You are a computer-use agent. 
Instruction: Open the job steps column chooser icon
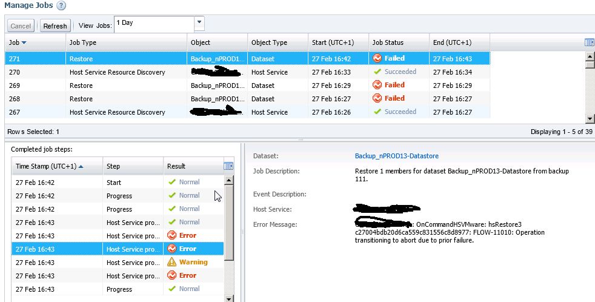[x=228, y=166]
